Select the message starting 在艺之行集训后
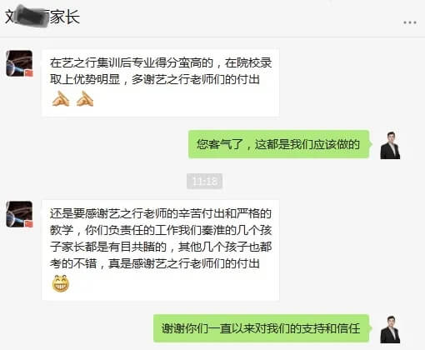 (160, 82)
